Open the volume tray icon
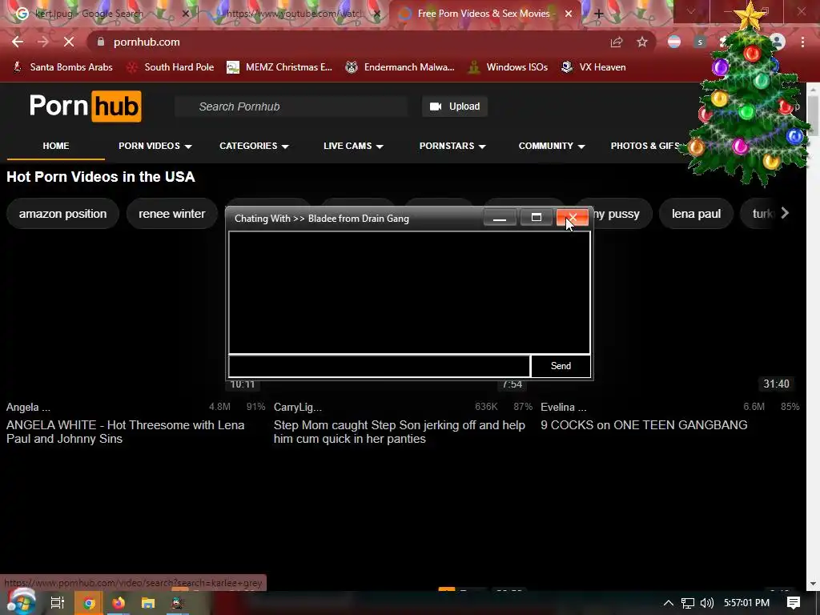Screen dimensions: 820x615 pos(707,603)
